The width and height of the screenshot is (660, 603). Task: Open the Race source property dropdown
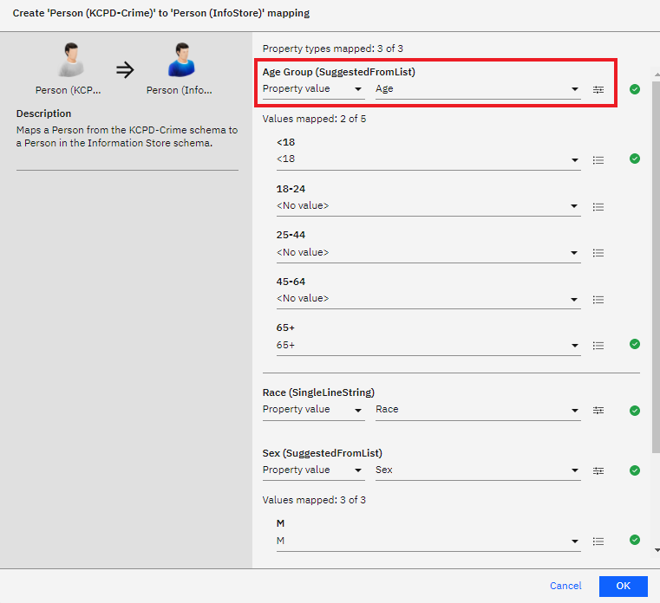click(478, 410)
